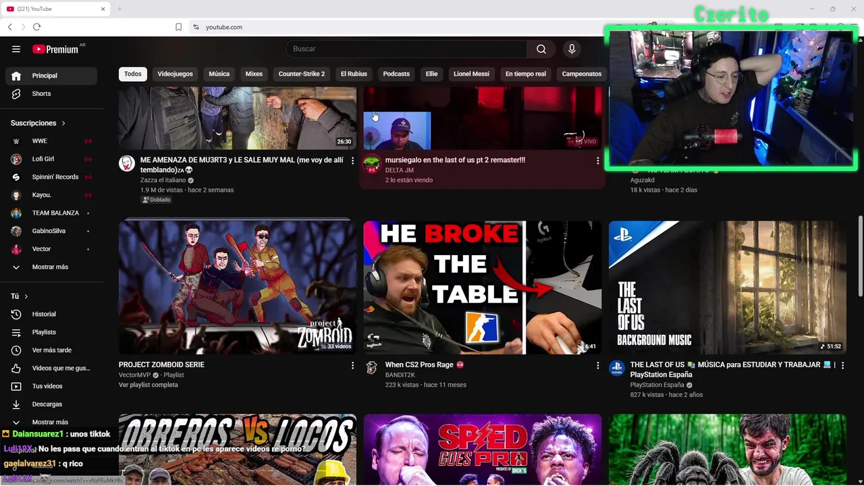Image resolution: width=864 pixels, height=486 pixels.
Task: Open WWE channel subscription
Action: click(51, 141)
